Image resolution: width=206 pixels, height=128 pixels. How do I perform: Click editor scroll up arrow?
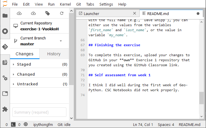pyautogui.click(x=201, y=22)
